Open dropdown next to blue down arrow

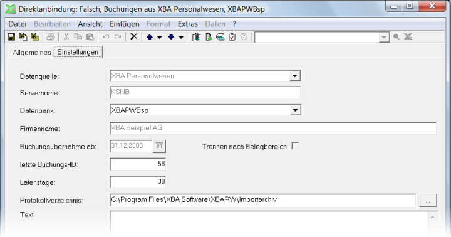point(181,38)
